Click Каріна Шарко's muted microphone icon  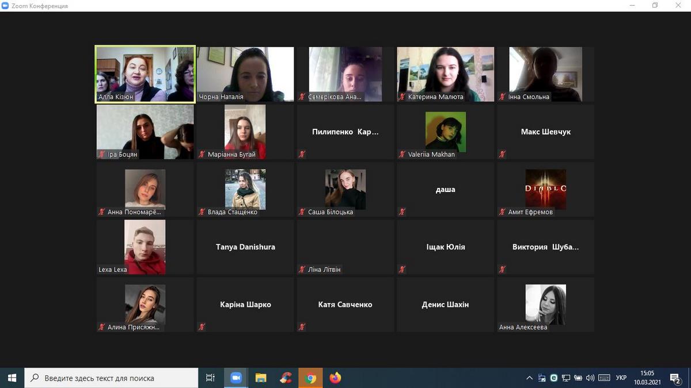[x=202, y=326]
